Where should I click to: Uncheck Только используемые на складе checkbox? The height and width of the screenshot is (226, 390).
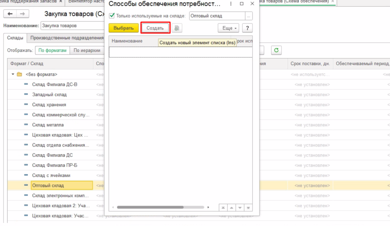pyautogui.click(x=112, y=16)
